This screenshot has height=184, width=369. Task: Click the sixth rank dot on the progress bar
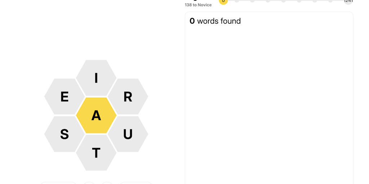tap(315, 1)
